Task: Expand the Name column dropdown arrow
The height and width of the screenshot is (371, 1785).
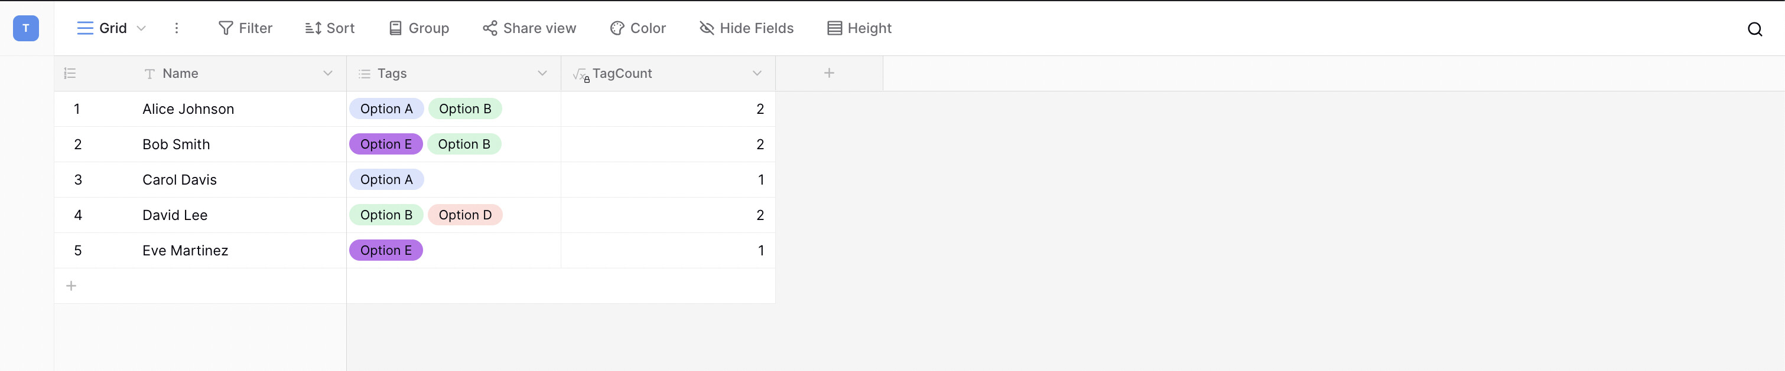Action: 328,73
